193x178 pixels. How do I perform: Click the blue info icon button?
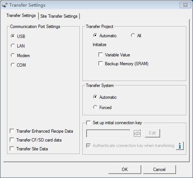[180, 146]
